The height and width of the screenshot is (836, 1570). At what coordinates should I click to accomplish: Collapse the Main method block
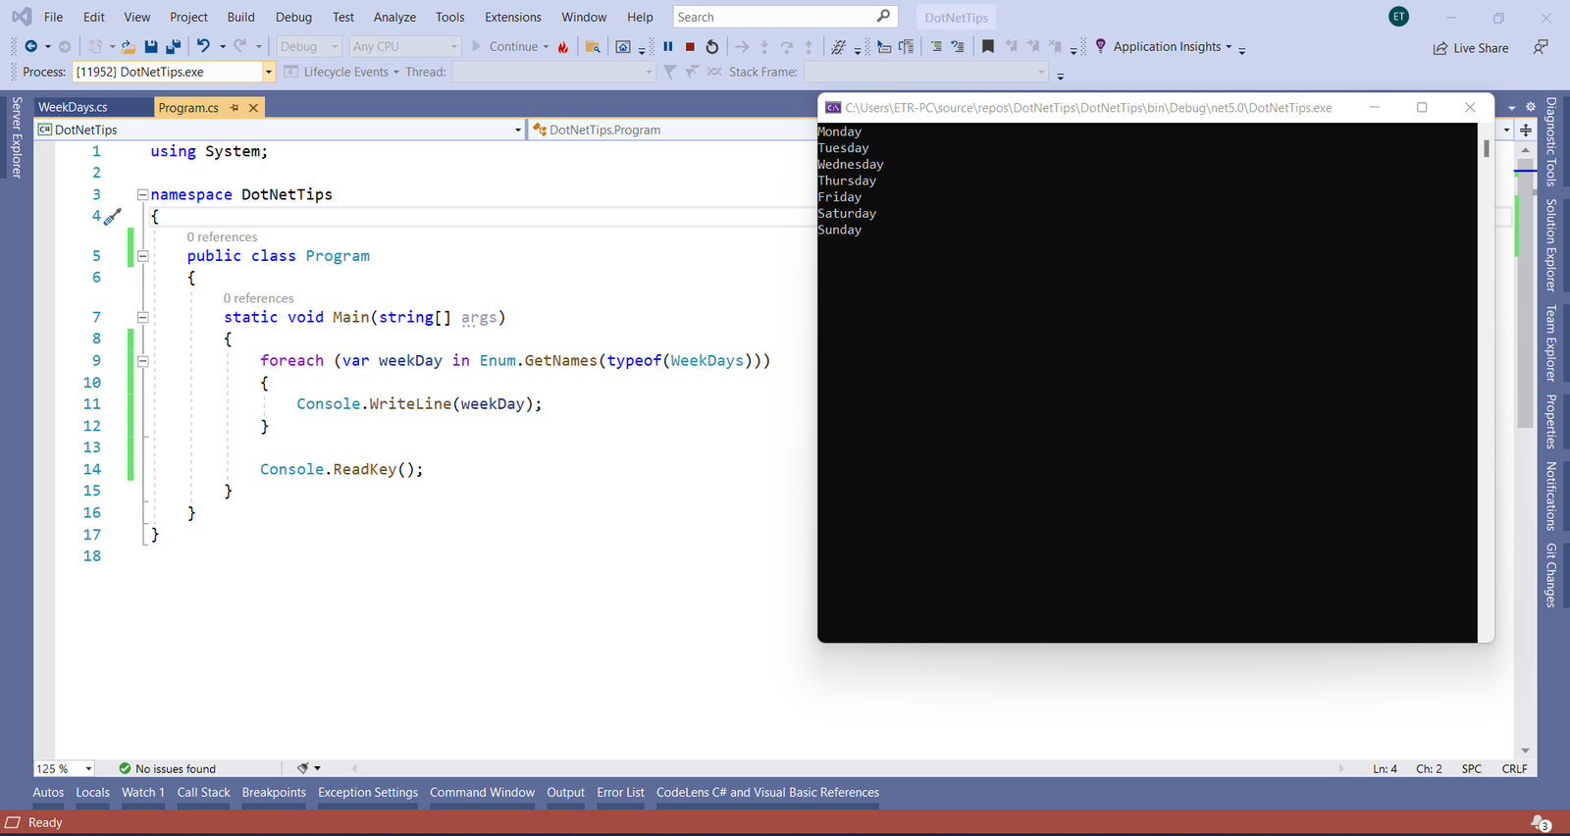(x=143, y=317)
